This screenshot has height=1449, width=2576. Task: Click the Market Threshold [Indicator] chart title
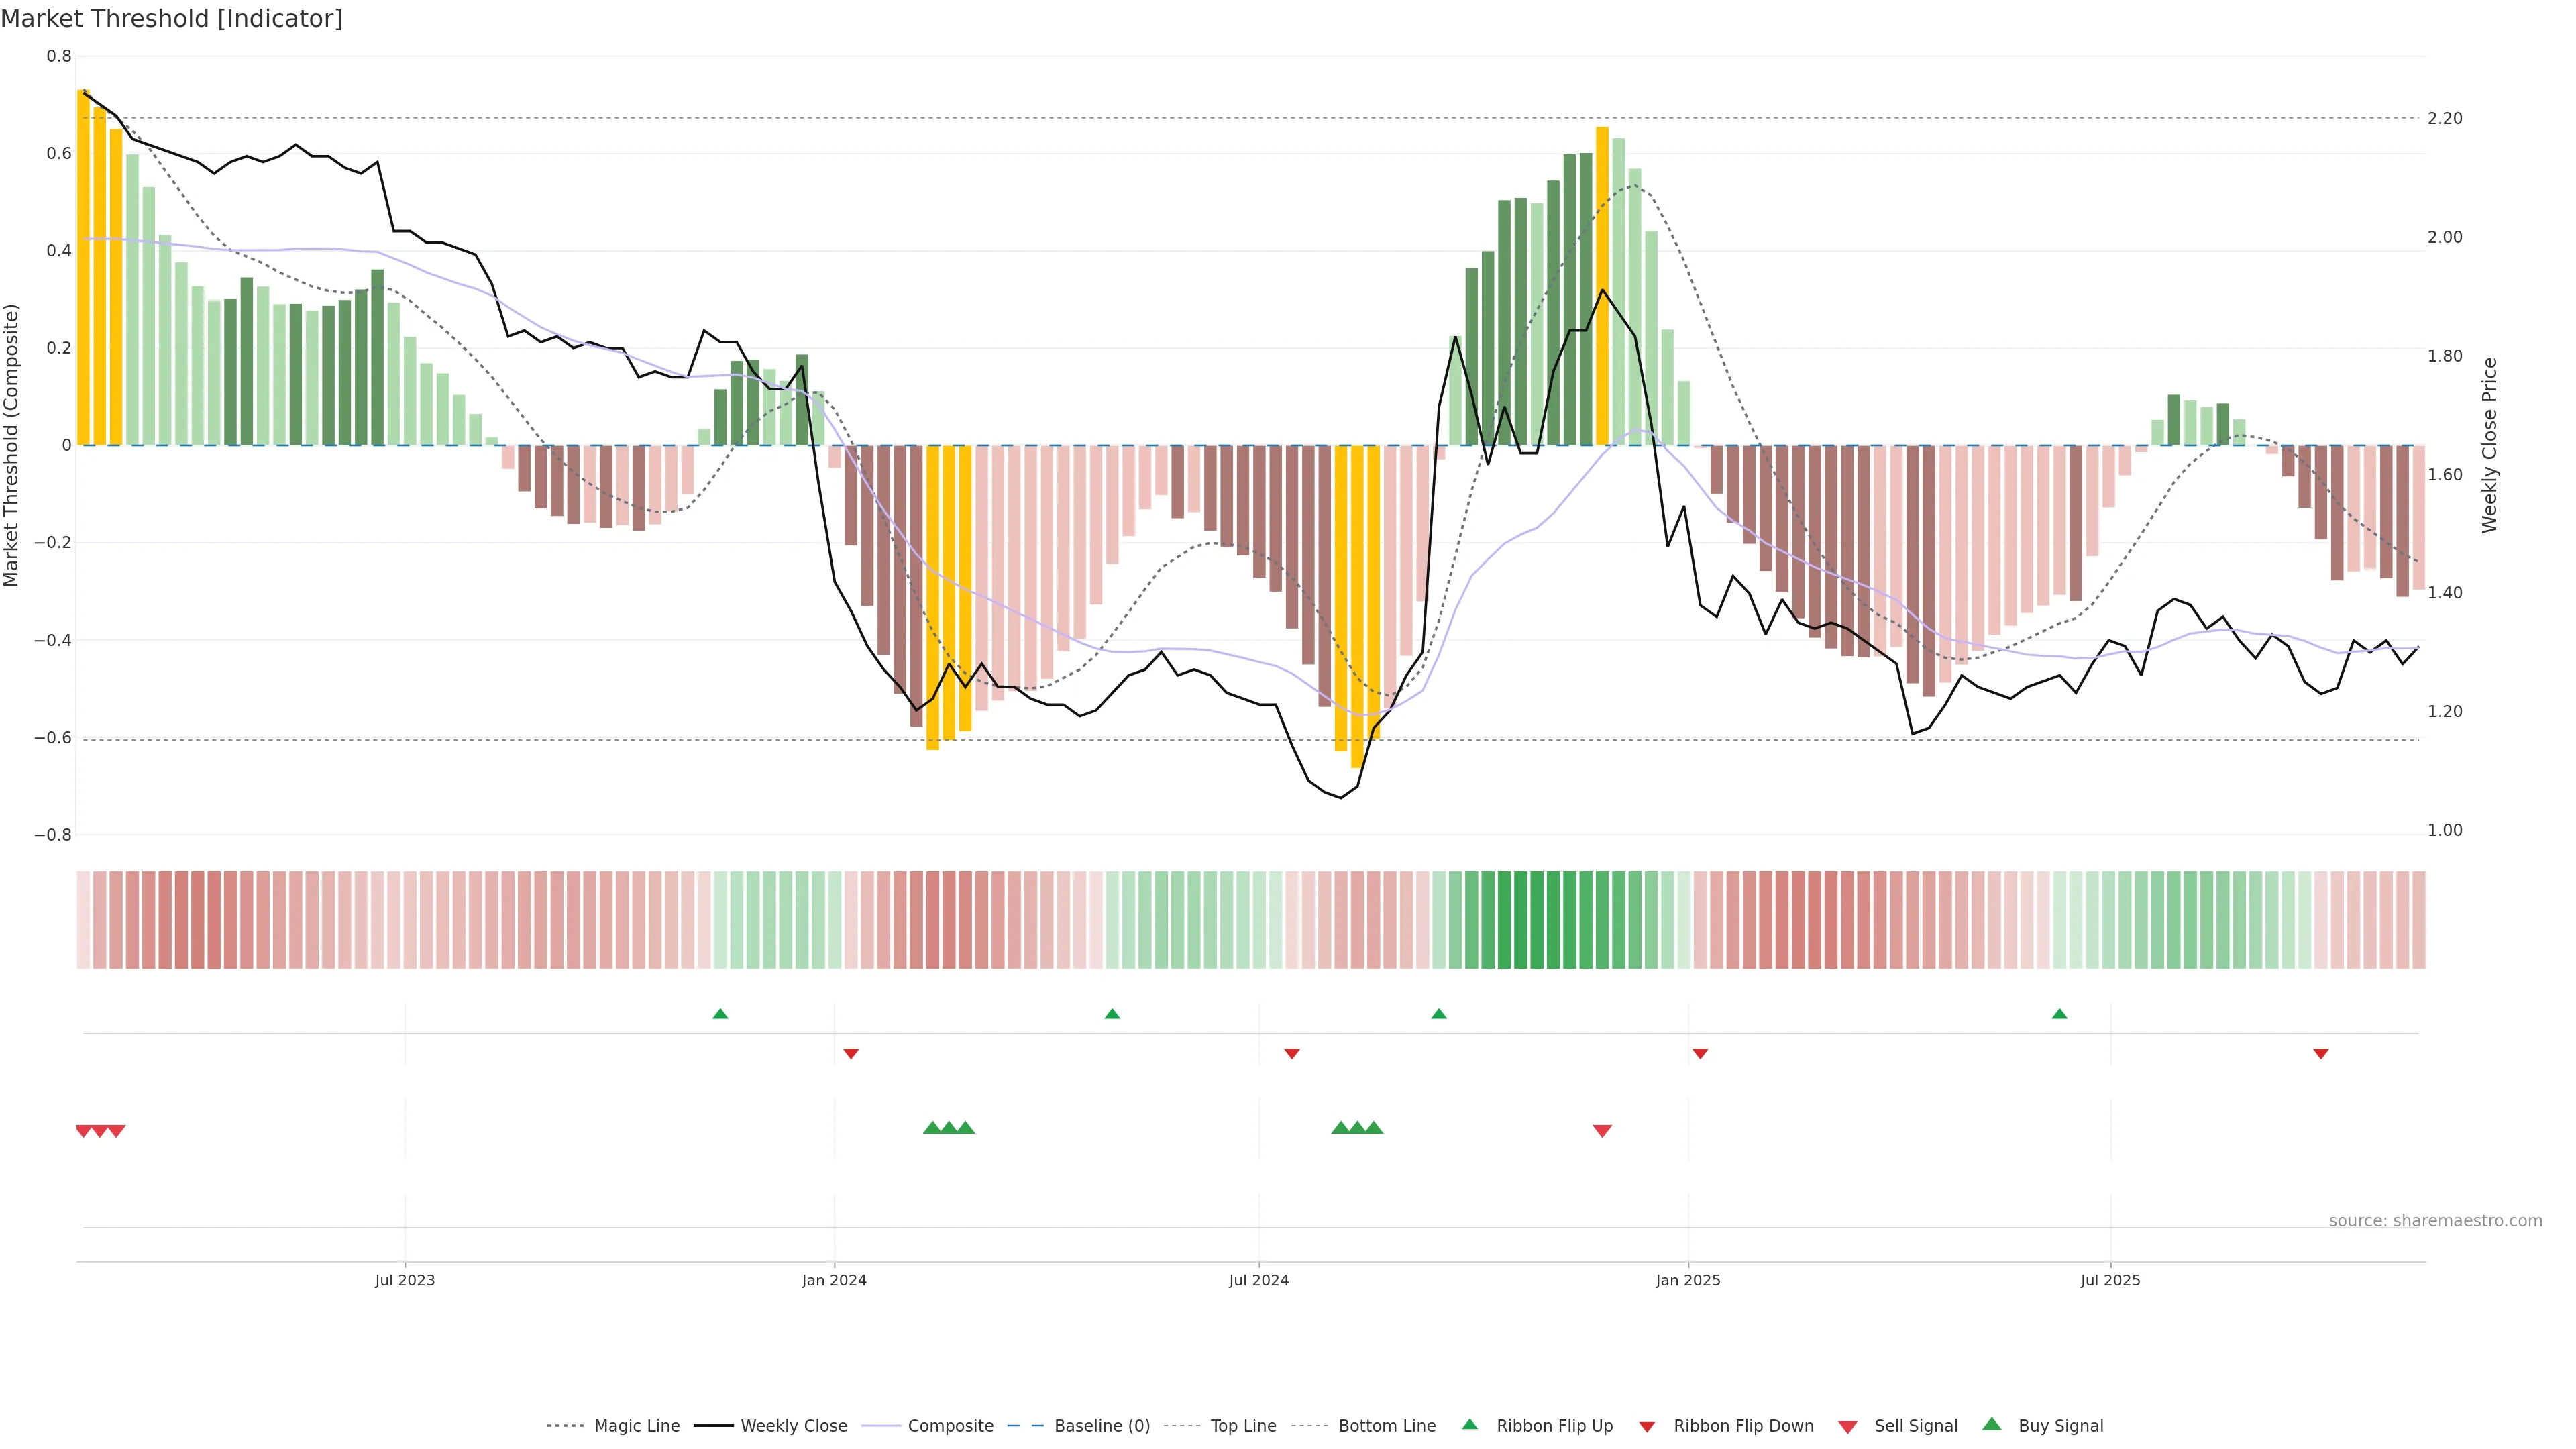click(x=171, y=18)
